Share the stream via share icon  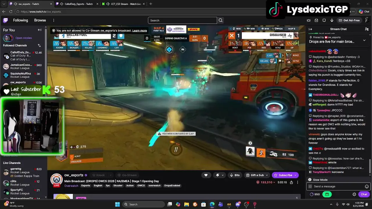(x=291, y=182)
